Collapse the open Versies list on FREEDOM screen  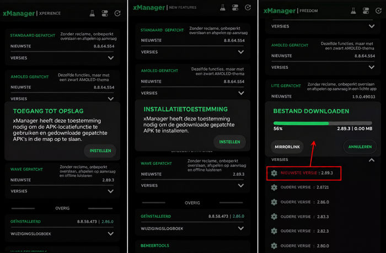point(372,160)
